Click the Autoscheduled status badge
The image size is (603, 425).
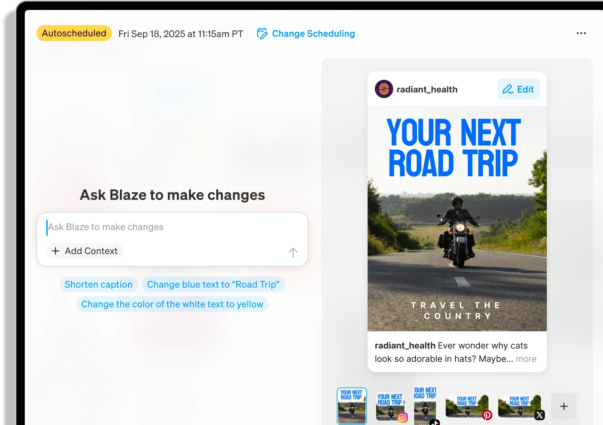pyautogui.click(x=74, y=33)
